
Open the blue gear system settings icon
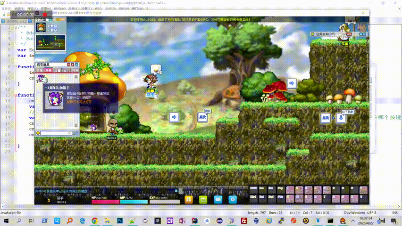point(233,199)
